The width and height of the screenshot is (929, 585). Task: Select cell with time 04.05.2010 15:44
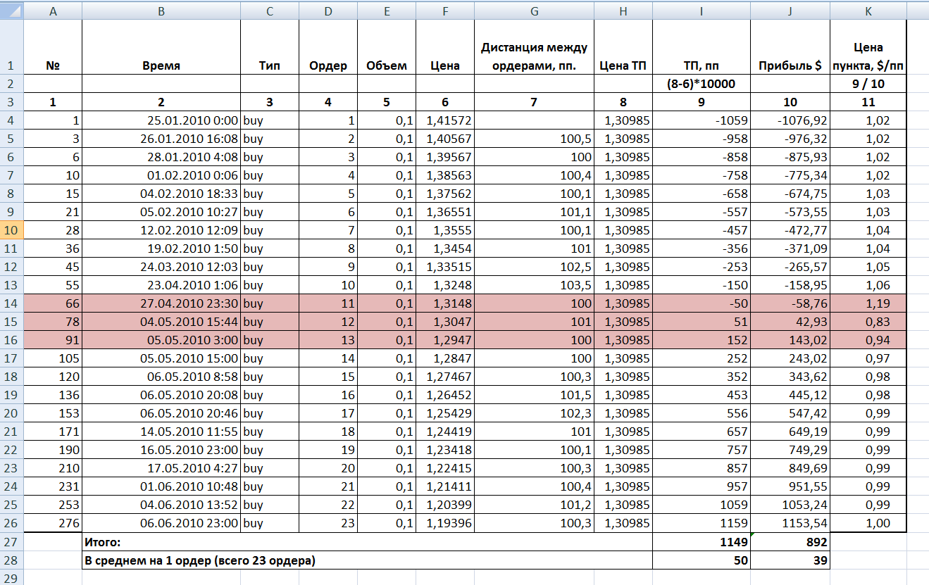(161, 322)
